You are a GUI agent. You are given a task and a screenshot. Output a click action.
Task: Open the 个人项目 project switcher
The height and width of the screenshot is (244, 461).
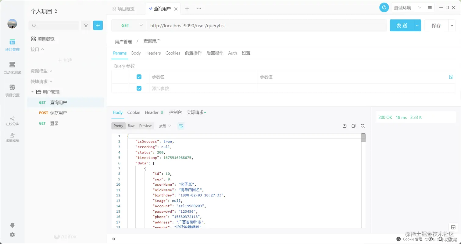(44, 12)
